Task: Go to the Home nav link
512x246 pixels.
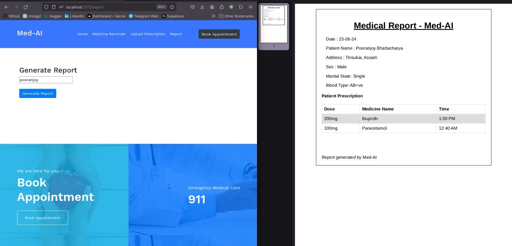Action: coord(82,34)
